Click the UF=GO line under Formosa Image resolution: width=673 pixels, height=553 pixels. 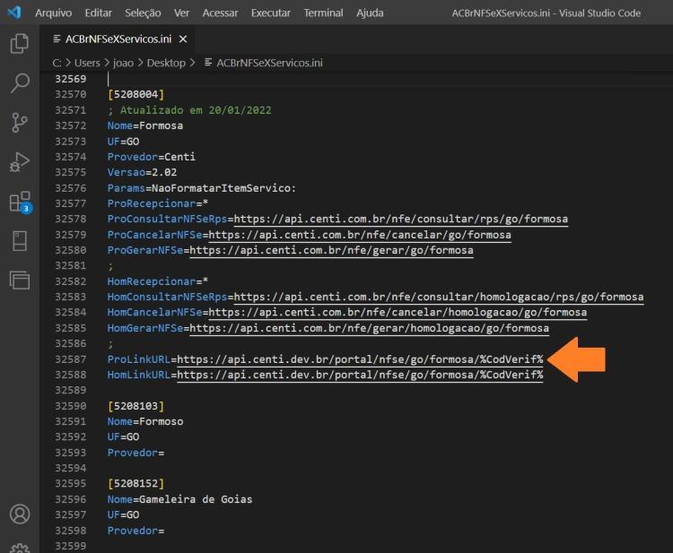tap(123, 142)
